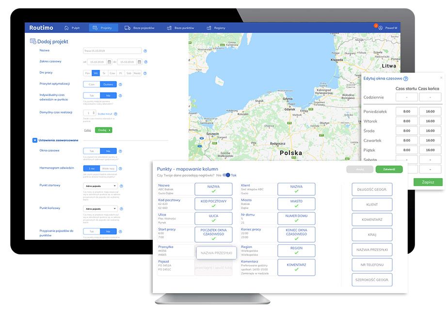Click the green Zatwierdź button
The image size is (448, 314).
(389, 169)
